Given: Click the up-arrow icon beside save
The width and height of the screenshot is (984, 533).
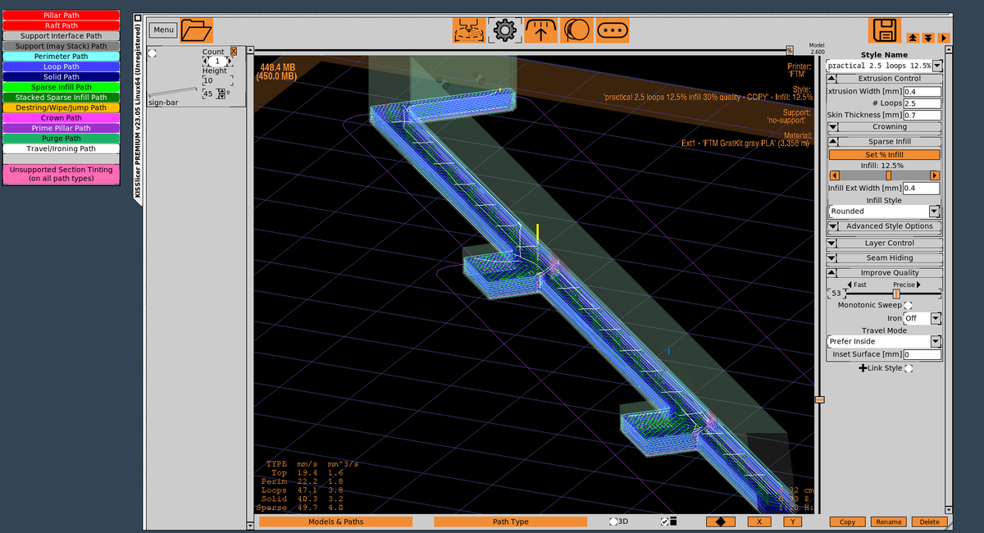Looking at the screenshot, I should 913,38.
